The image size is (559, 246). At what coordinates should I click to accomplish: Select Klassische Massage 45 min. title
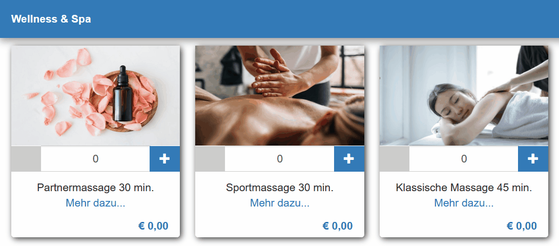464,188
